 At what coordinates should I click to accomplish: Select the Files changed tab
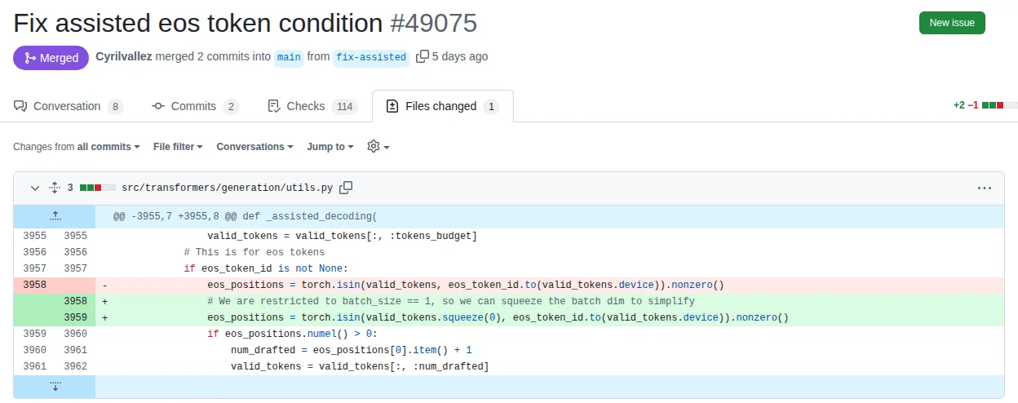[x=442, y=106]
